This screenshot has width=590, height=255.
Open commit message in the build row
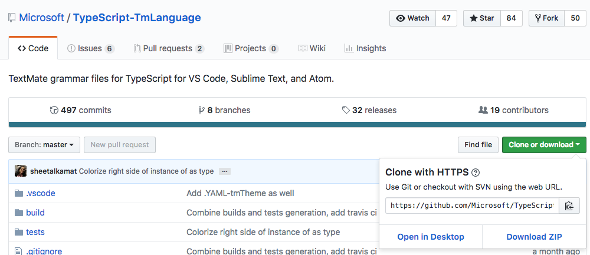point(282,213)
